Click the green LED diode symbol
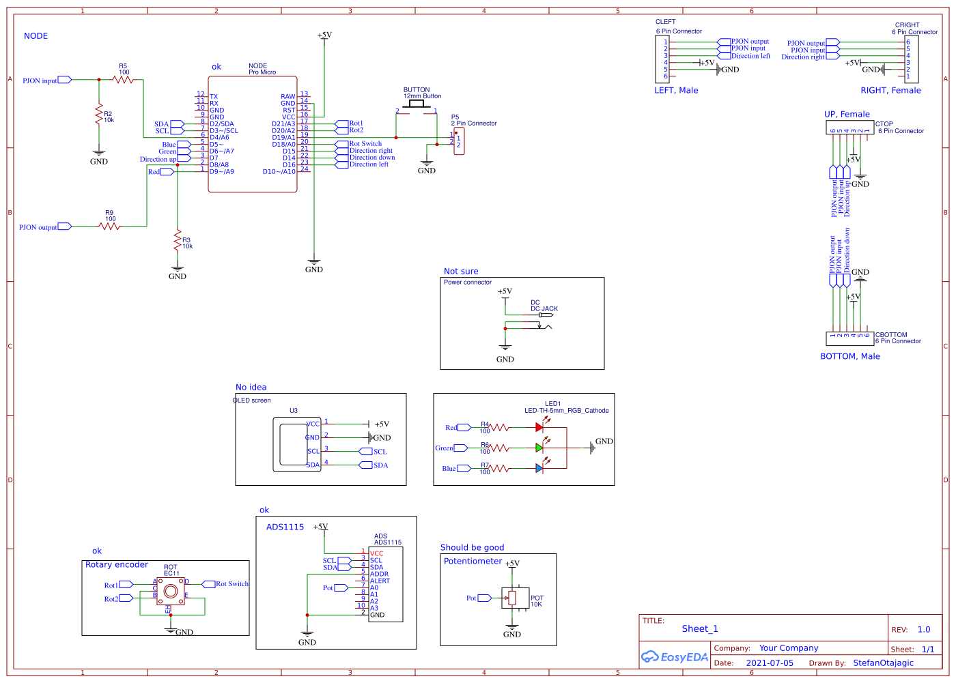The width and height of the screenshot is (956, 683). click(x=539, y=448)
